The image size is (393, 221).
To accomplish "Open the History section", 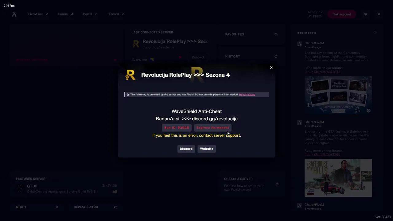I will [x=251, y=56].
